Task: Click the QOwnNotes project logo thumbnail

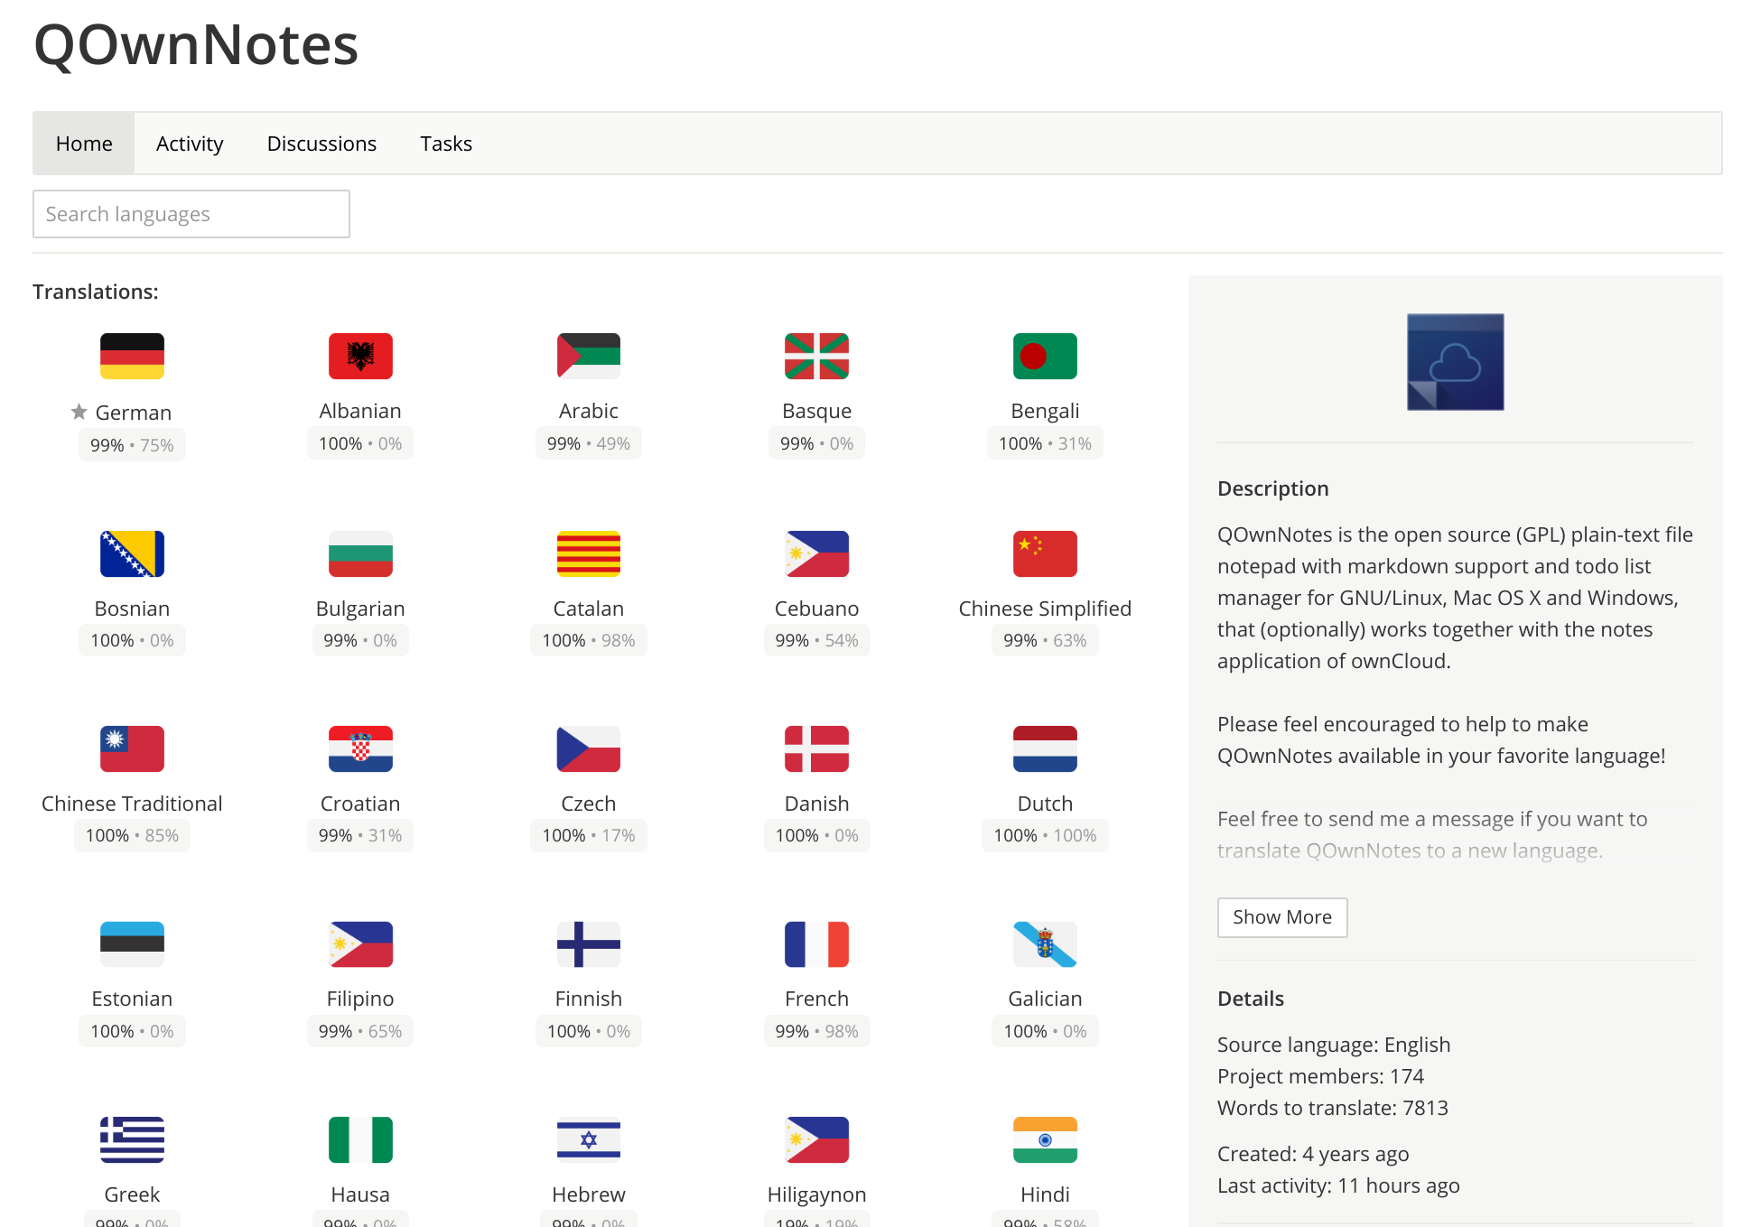Action: pos(1455,362)
